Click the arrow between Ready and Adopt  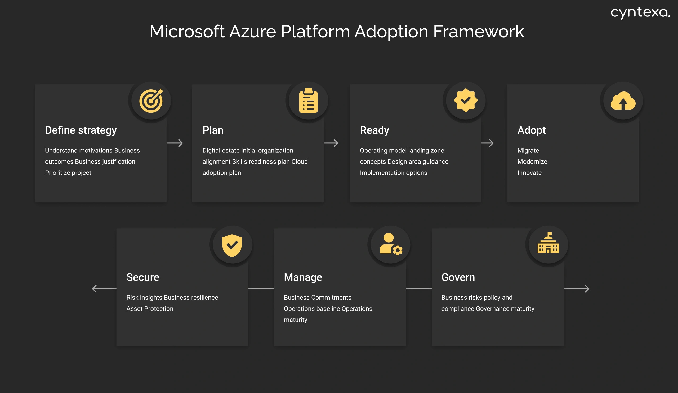point(490,143)
